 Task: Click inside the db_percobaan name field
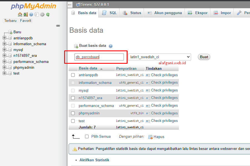click(x=99, y=57)
